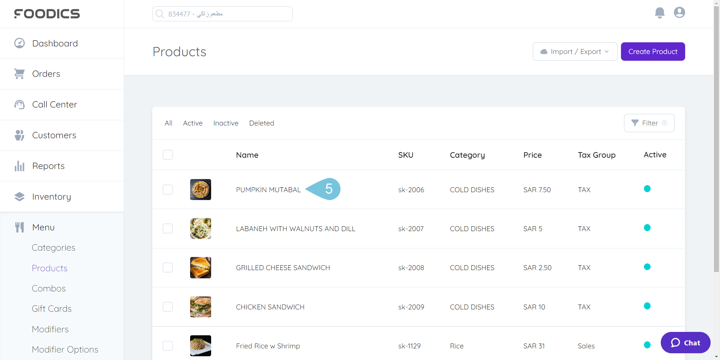Open the Filter button
This screenshot has height=360, width=720.
[x=649, y=123]
